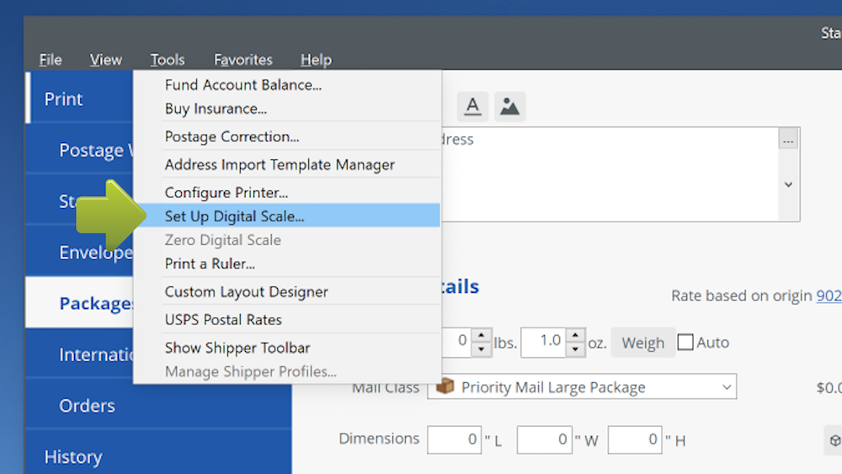842x474 pixels.
Task: Open the origin ZIP code link
Action: [x=829, y=296]
